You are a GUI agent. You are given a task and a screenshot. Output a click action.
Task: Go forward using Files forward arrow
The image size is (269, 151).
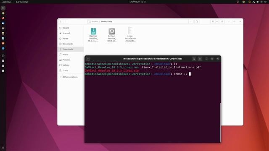66,21
